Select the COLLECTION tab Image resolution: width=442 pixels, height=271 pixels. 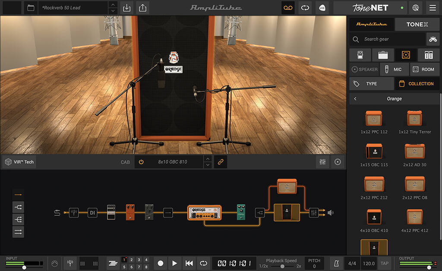pos(417,84)
